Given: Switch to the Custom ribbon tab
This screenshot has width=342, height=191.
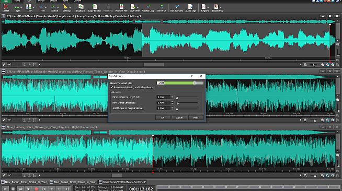Looking at the screenshot, I should pyautogui.click(x=77, y=1).
